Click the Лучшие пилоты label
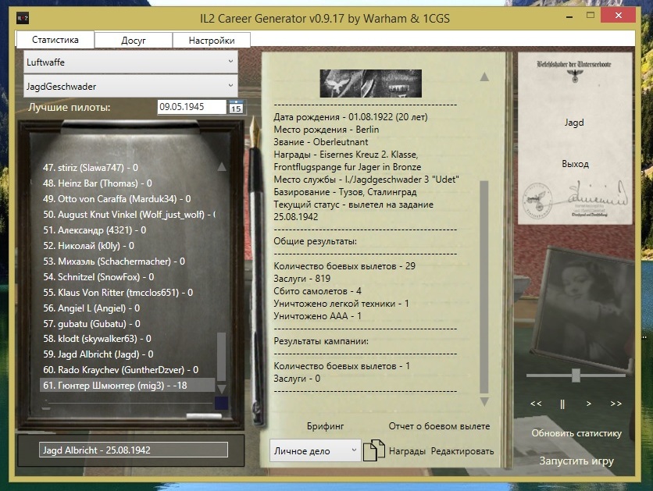The height and width of the screenshot is (491, 653). [70, 108]
